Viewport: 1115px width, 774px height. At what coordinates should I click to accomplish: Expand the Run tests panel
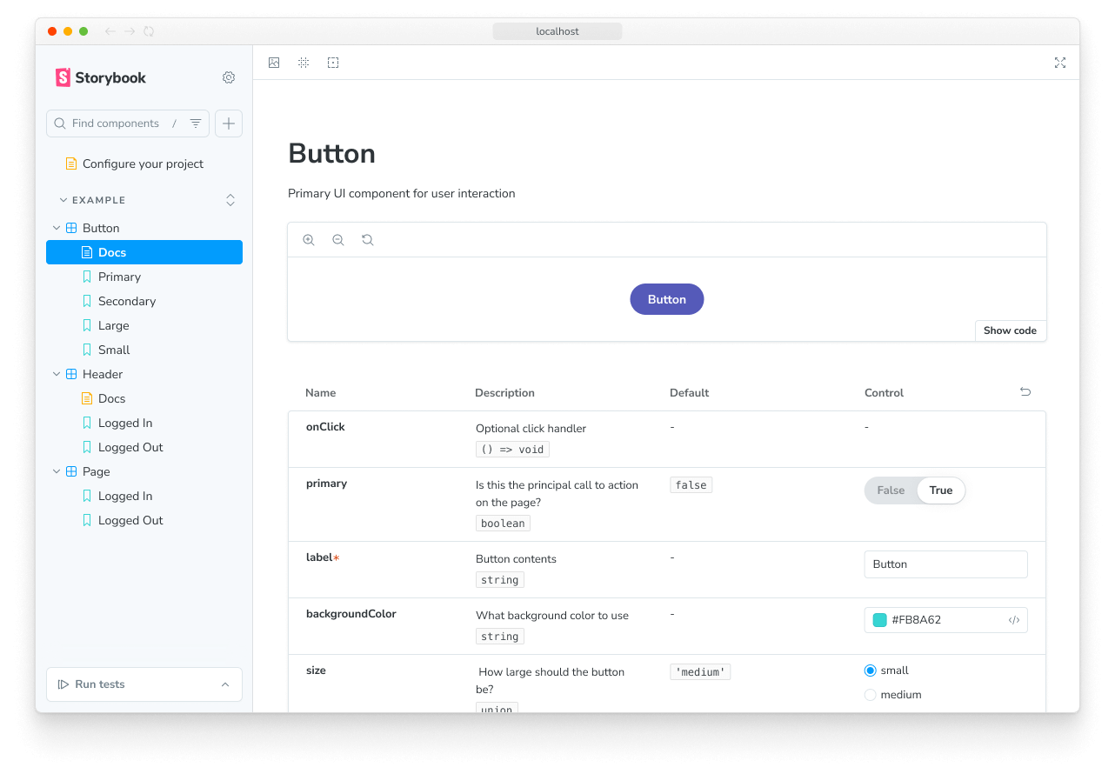pyautogui.click(x=225, y=684)
